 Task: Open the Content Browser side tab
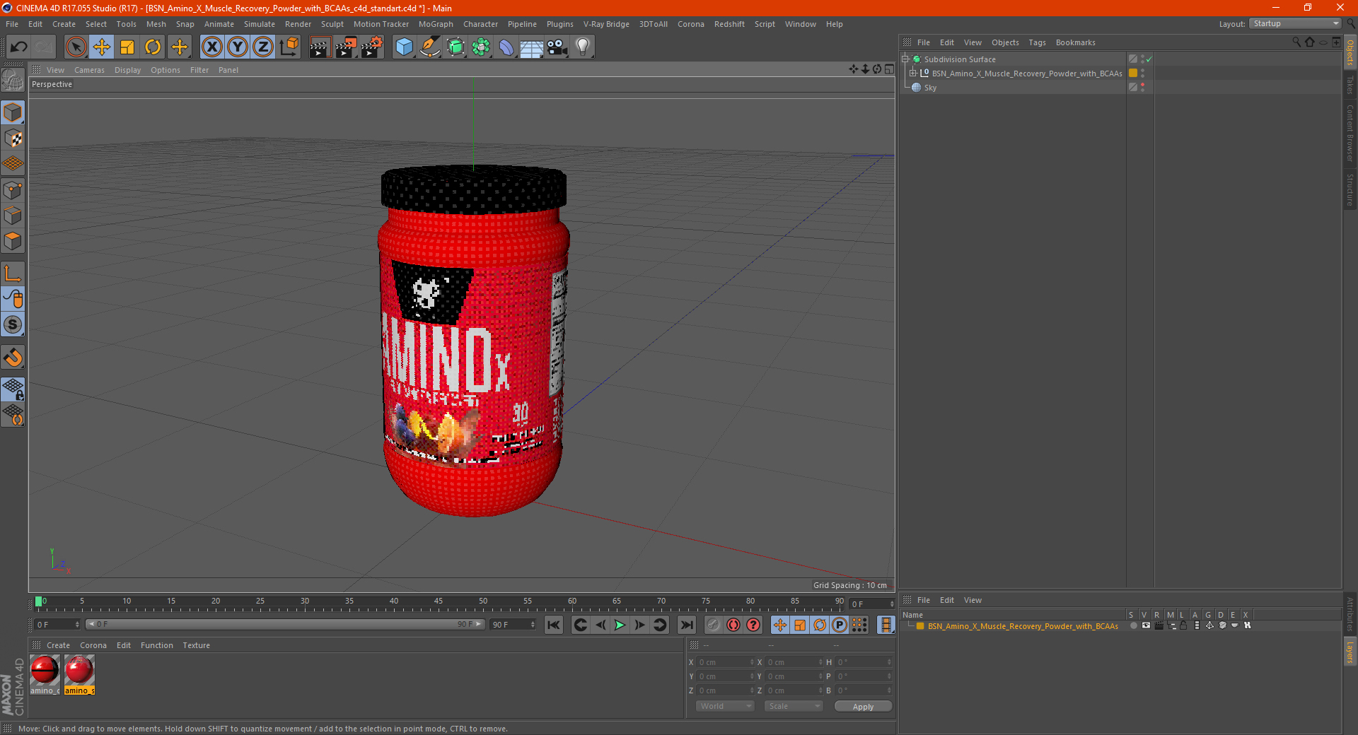pos(1350,134)
